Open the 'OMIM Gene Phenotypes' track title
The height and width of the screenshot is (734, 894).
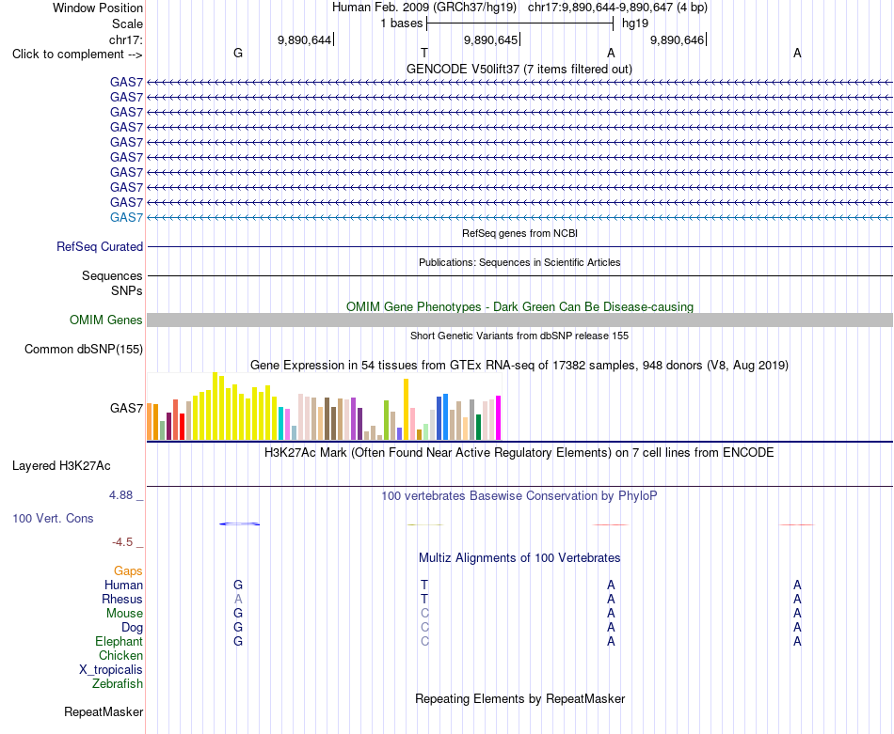(519, 307)
